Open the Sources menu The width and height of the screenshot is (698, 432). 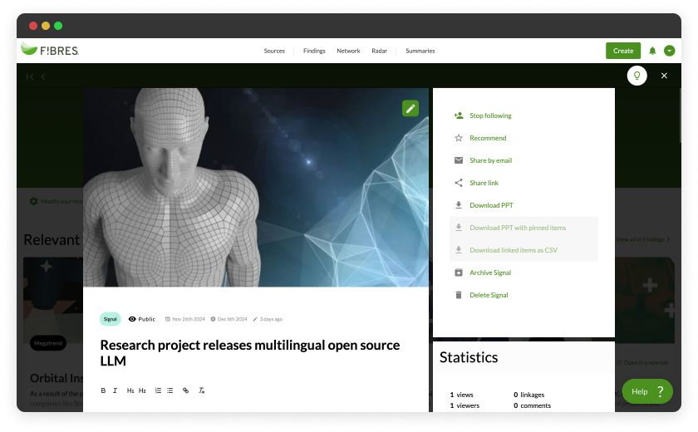click(274, 51)
